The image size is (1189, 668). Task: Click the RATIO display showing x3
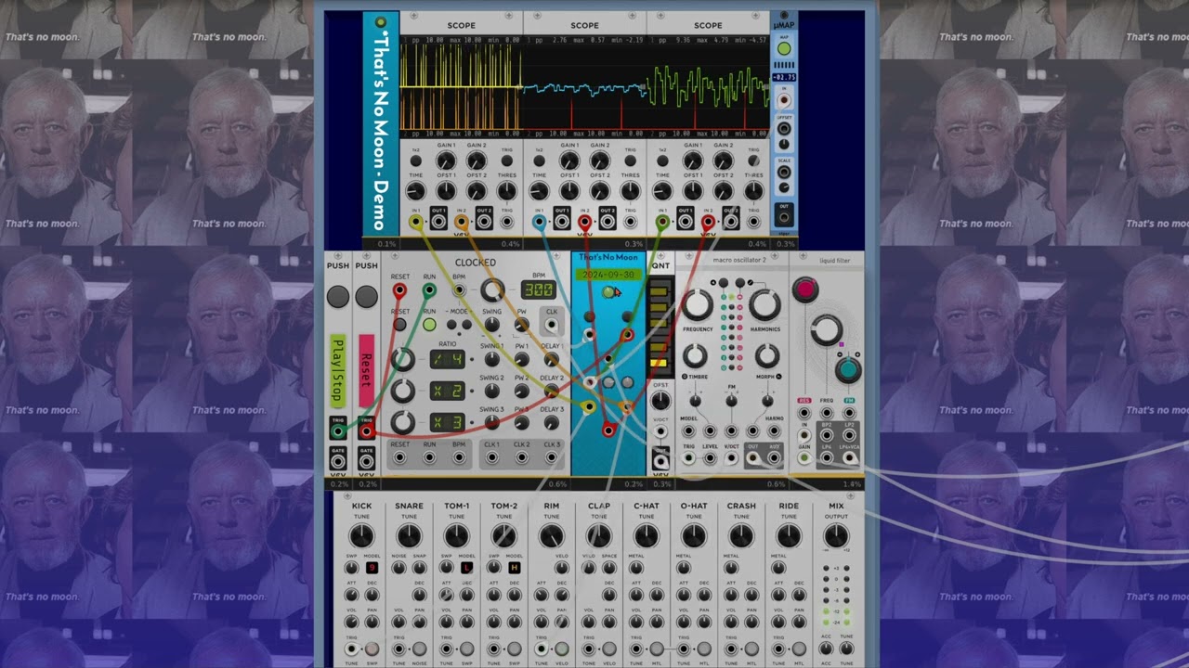(447, 422)
